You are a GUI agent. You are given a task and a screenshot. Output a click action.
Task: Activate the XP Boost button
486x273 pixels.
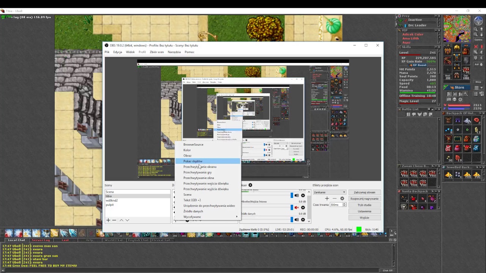tap(417, 65)
